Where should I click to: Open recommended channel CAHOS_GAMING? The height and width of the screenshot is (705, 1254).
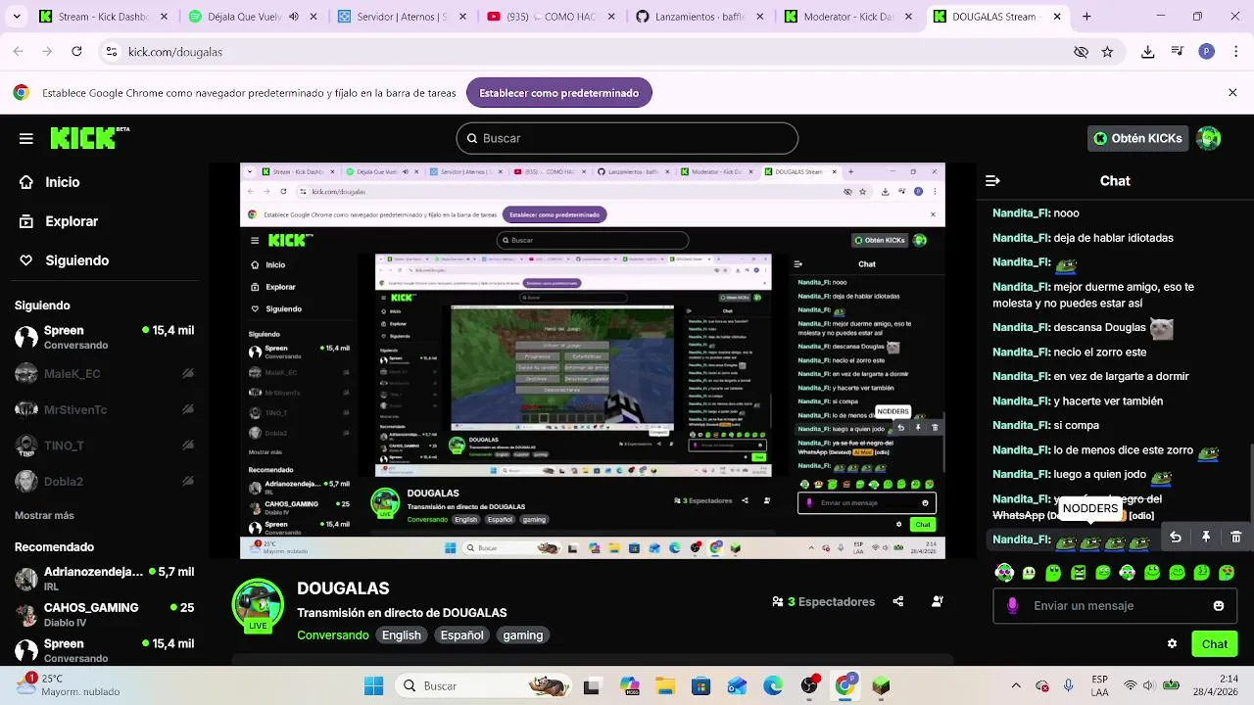click(x=105, y=614)
